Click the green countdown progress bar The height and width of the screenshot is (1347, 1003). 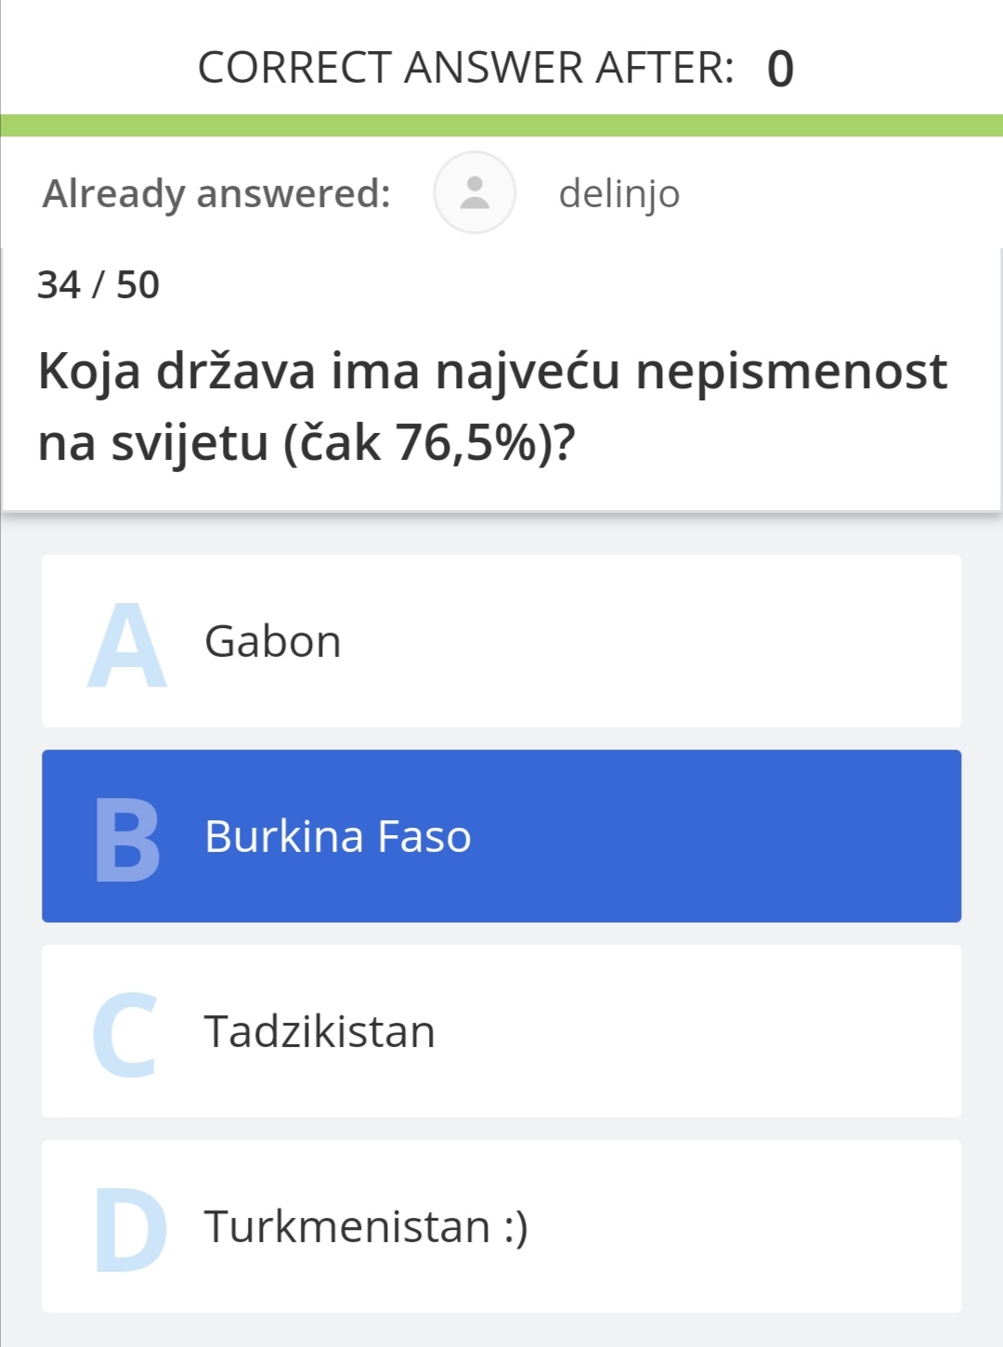501,125
